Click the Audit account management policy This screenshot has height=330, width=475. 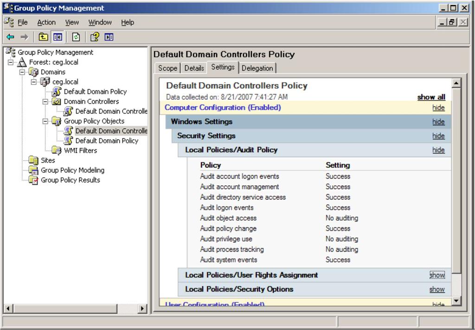[x=239, y=187]
